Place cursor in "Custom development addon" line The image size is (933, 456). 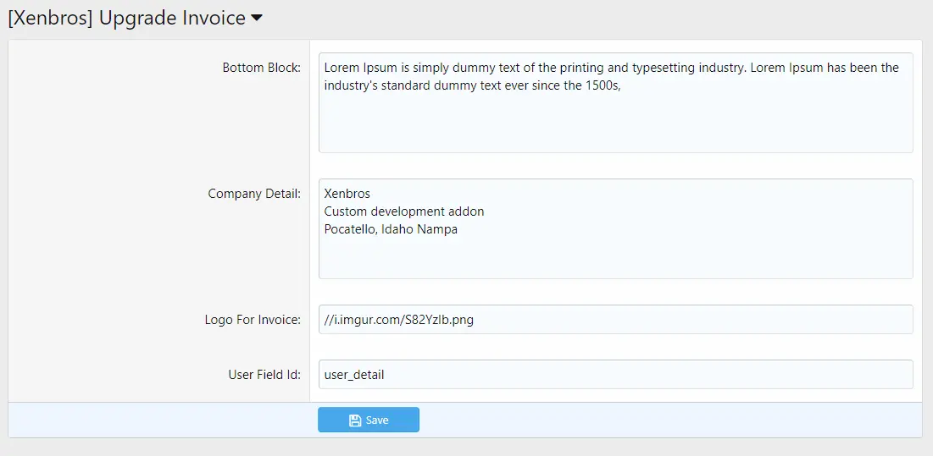point(403,212)
